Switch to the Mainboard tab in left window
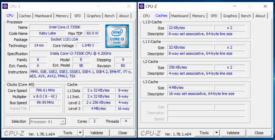275x140 pixels. (43, 16)
